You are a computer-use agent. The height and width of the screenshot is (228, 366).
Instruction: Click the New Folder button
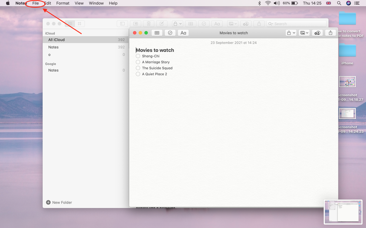click(59, 202)
